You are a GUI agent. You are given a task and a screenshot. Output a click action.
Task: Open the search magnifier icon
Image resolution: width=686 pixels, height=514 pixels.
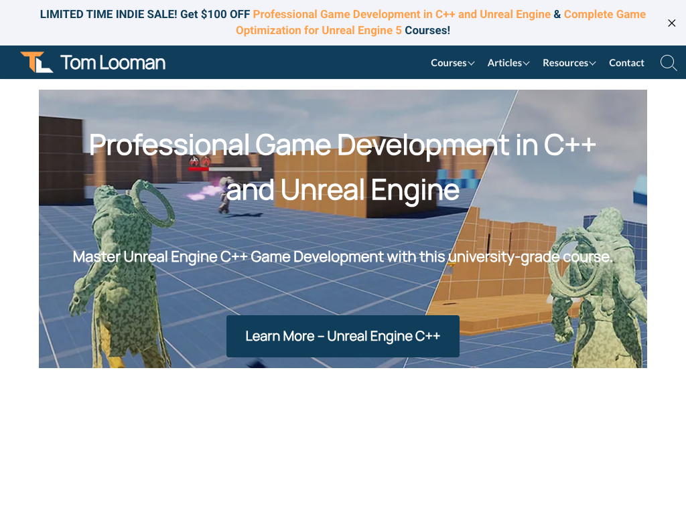click(668, 63)
